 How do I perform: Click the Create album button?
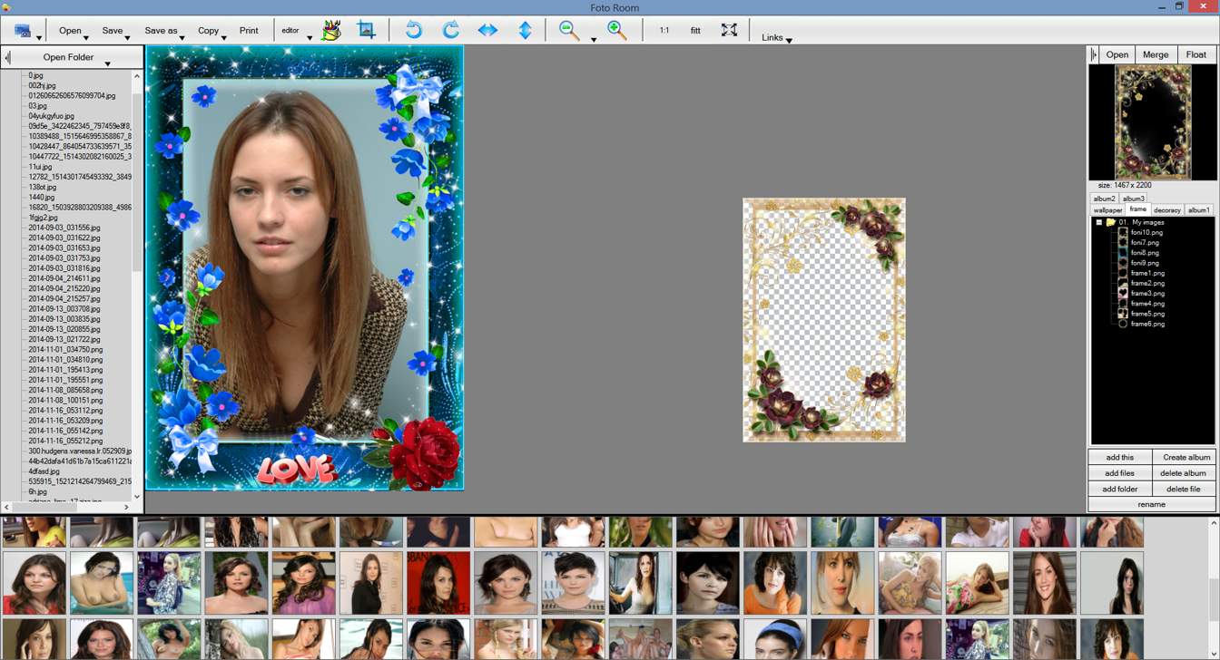pos(1186,458)
